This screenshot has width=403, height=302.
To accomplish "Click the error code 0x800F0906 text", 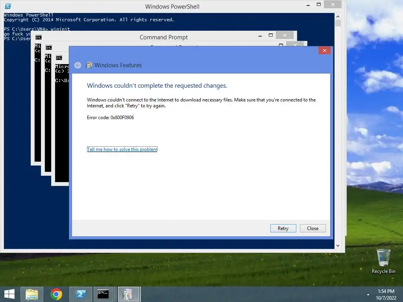I will pyautogui.click(x=122, y=117).
